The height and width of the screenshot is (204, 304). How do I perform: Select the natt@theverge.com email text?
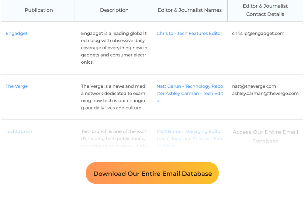pos(254,86)
